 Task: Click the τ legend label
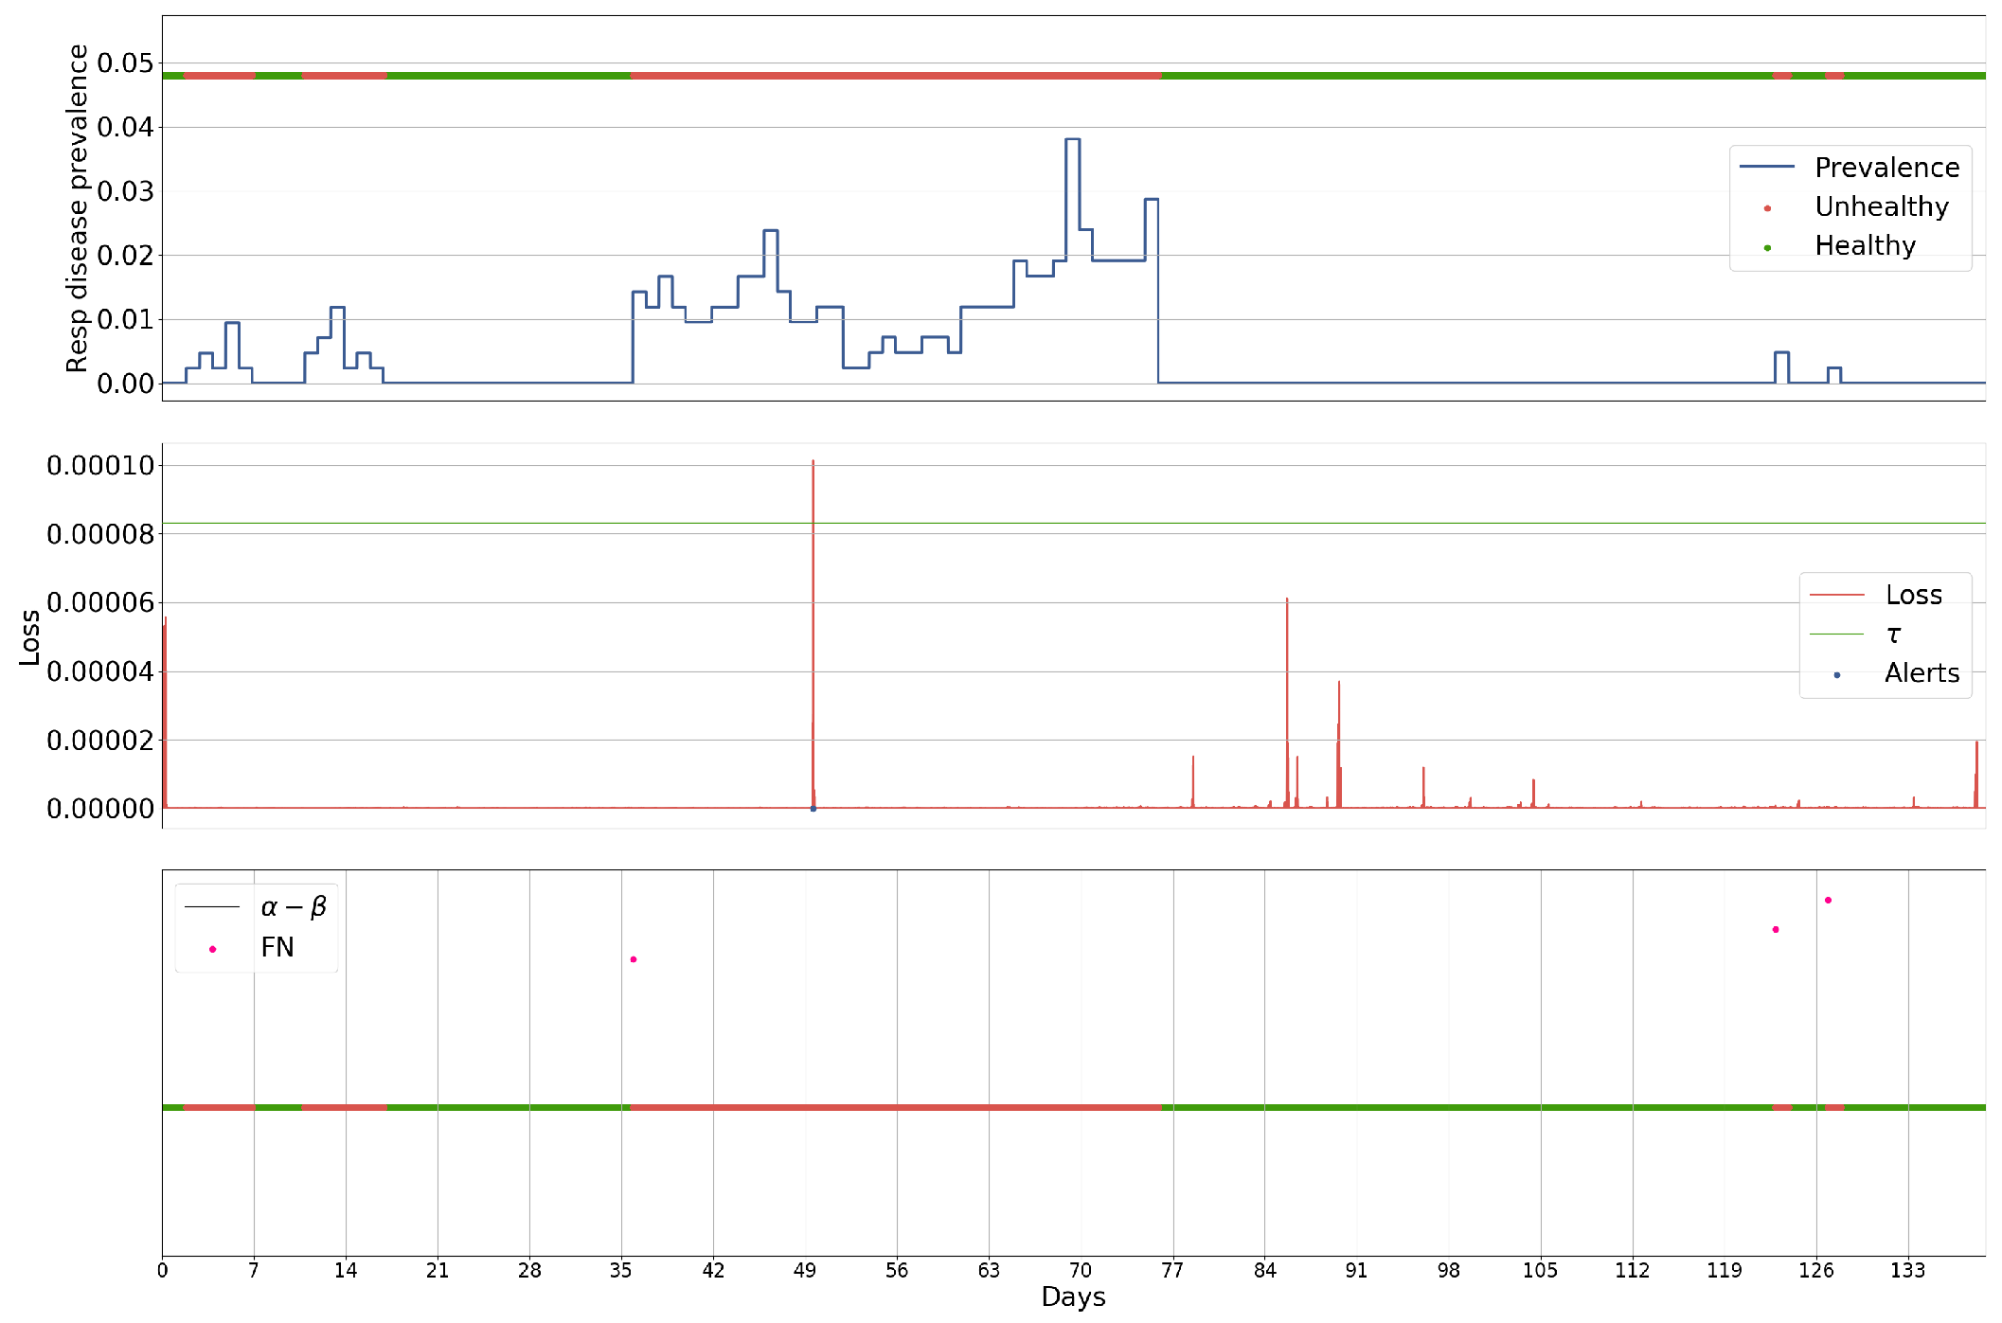pyautogui.click(x=1893, y=635)
